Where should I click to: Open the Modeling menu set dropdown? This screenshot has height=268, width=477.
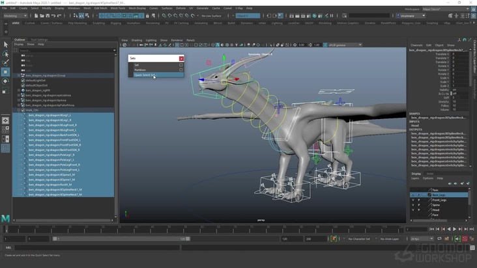click(14, 16)
